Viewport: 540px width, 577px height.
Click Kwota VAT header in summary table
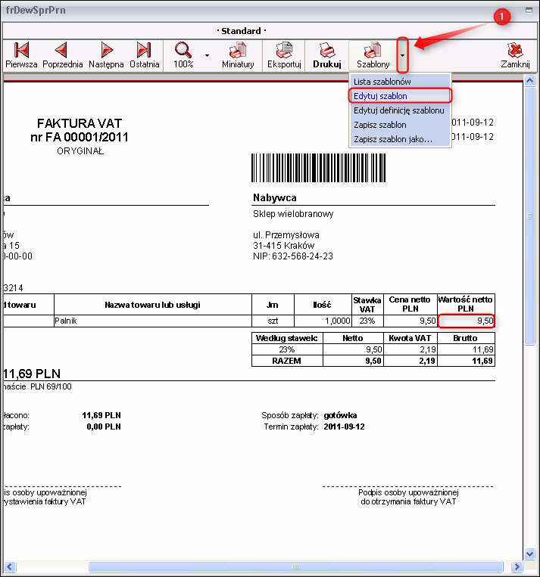tap(410, 338)
